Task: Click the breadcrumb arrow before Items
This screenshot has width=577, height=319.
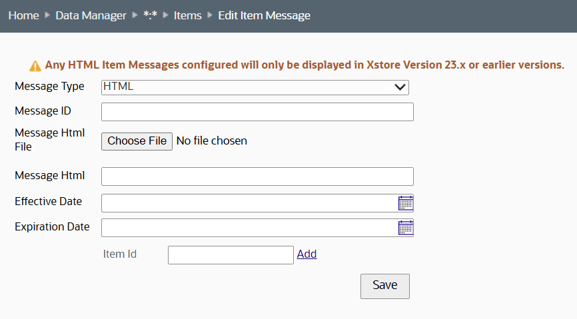Action: tap(166, 15)
